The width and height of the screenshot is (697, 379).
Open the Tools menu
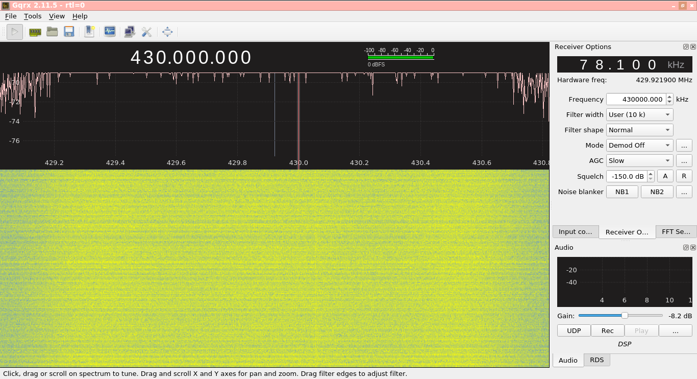[x=33, y=16]
